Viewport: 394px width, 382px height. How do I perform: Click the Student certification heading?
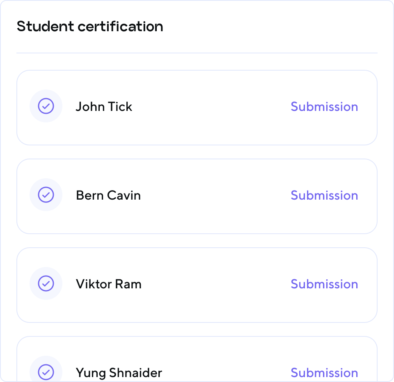pos(89,26)
